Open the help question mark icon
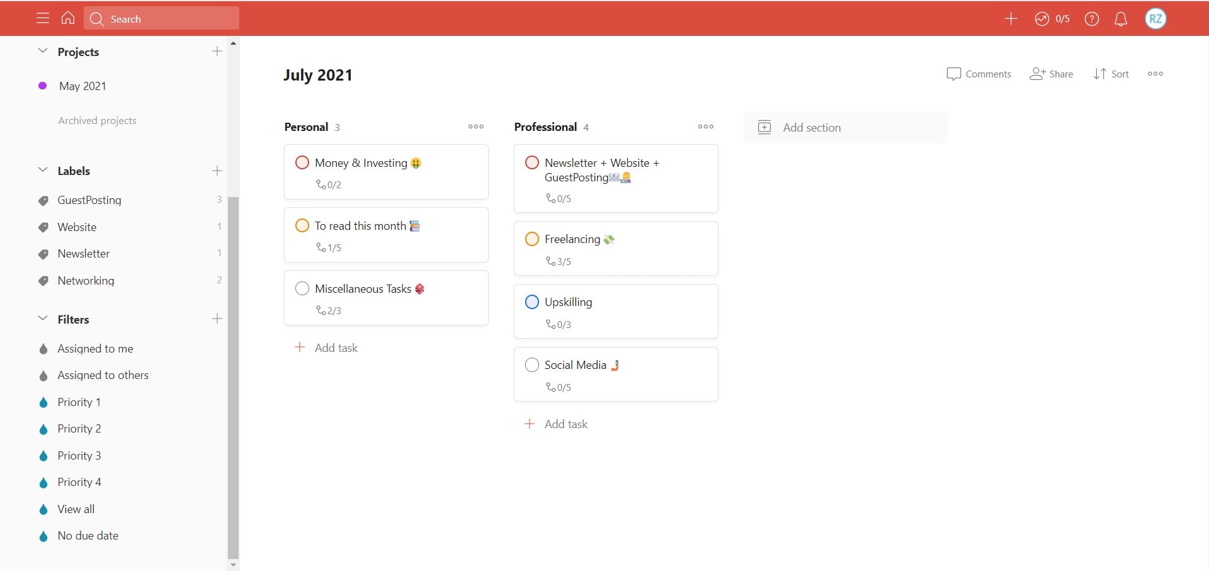 [1092, 19]
